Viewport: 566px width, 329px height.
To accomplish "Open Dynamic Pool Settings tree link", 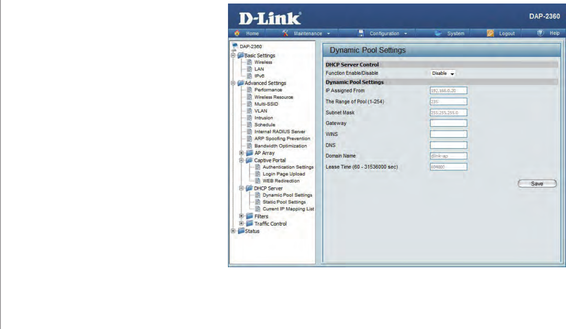I will point(287,195).
